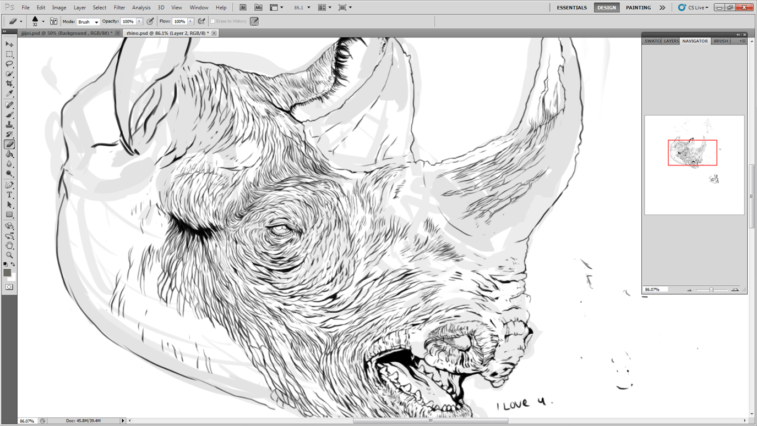Screen dimensions: 757x426
Task: Select the Hand tool
Action: (9, 245)
